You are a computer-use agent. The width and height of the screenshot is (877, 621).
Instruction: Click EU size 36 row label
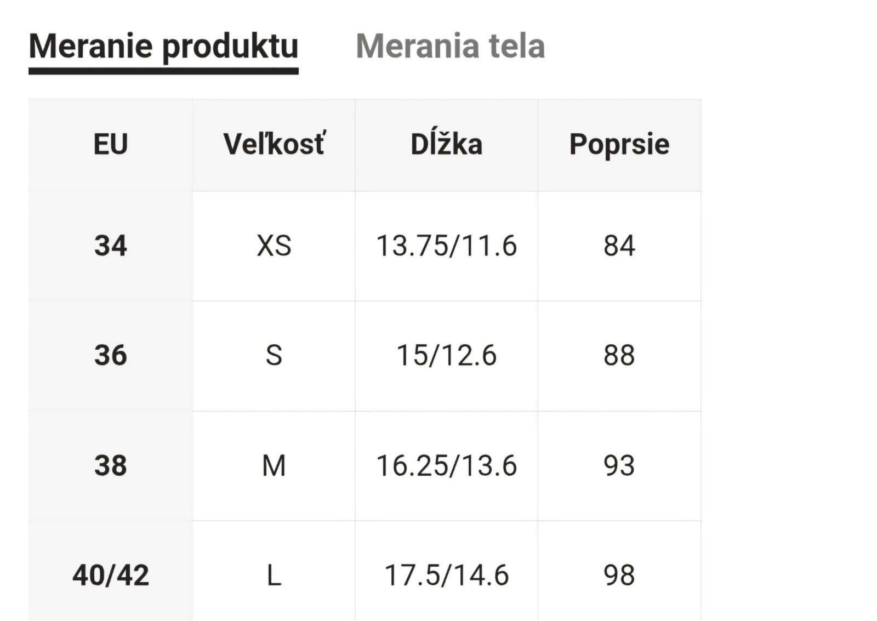(111, 355)
